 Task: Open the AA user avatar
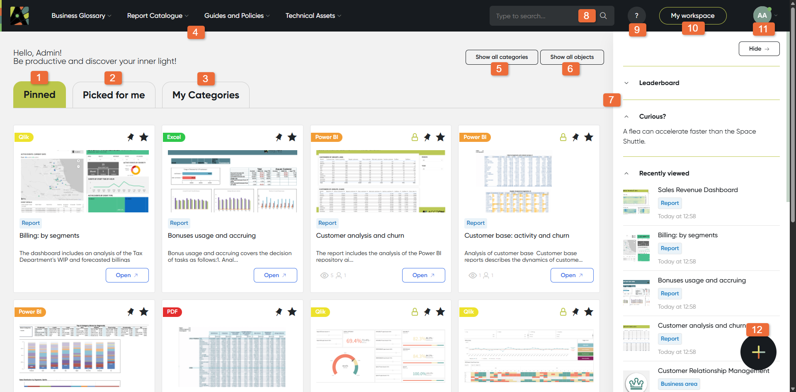(762, 16)
